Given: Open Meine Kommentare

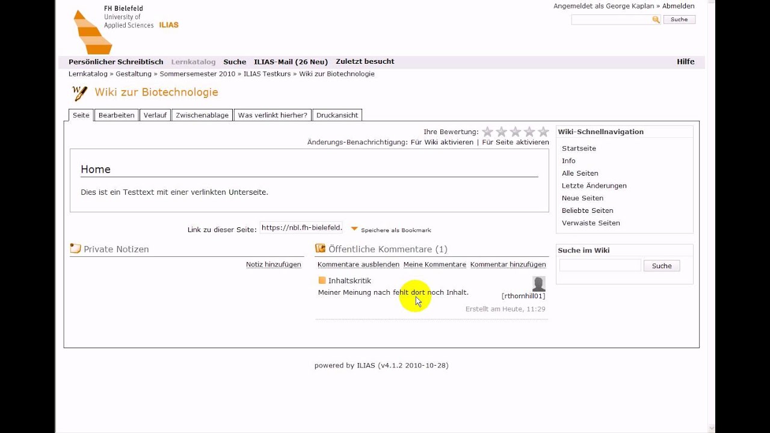Looking at the screenshot, I should click(435, 265).
